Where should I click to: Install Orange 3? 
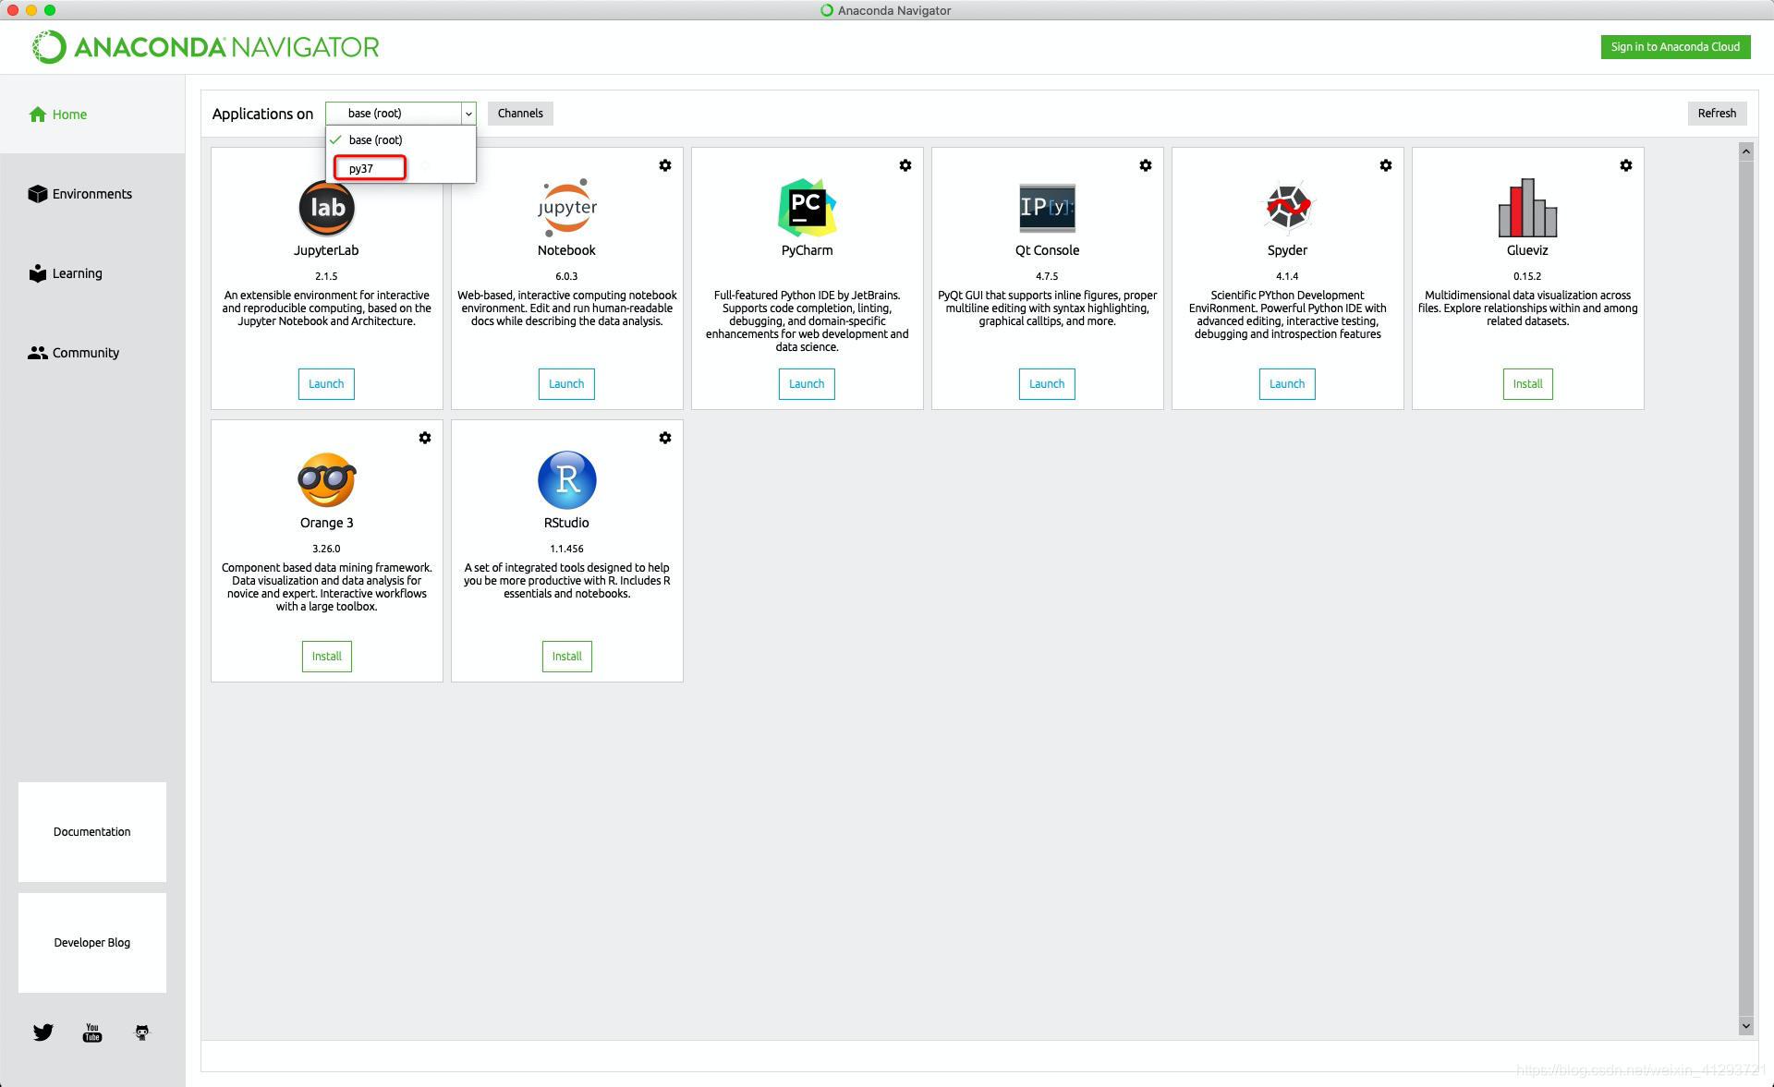pyautogui.click(x=327, y=657)
